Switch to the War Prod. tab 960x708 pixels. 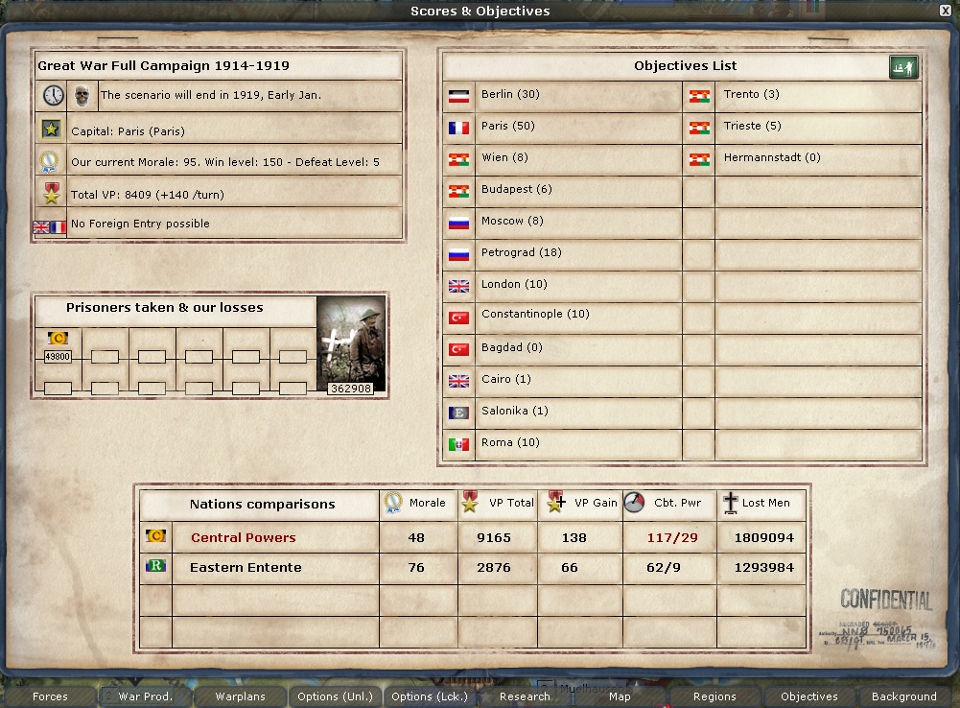pos(145,696)
